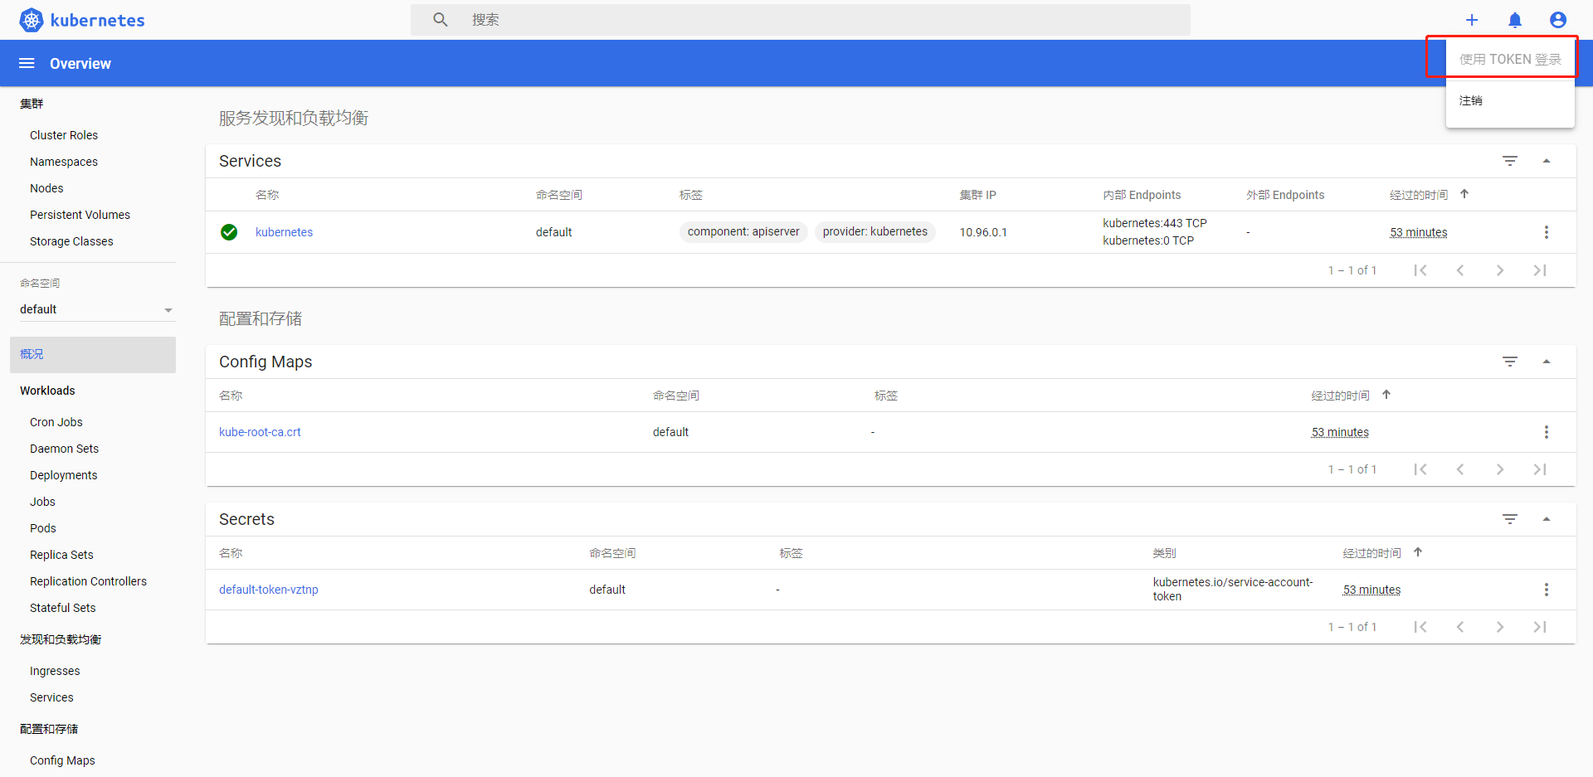Image resolution: width=1593 pixels, height=777 pixels.
Task: Go to last page in Config Maps pagination
Action: coord(1540,469)
